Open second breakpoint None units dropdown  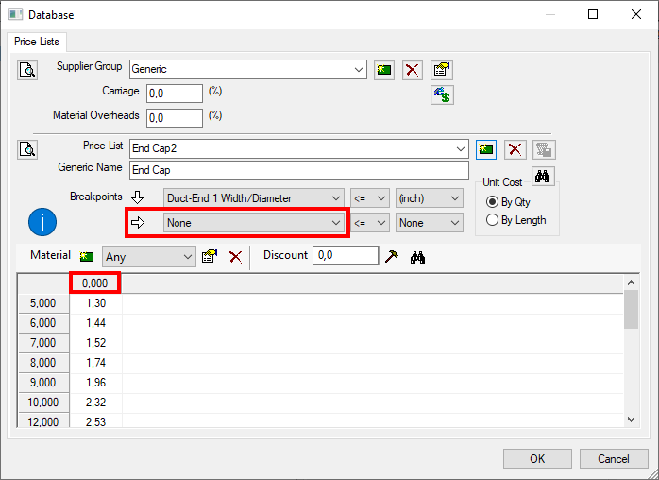pyautogui.click(x=430, y=223)
